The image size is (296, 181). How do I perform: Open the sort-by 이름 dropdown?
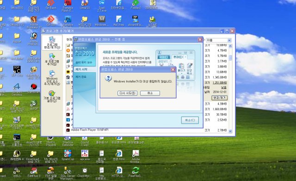[x=219, y=40]
